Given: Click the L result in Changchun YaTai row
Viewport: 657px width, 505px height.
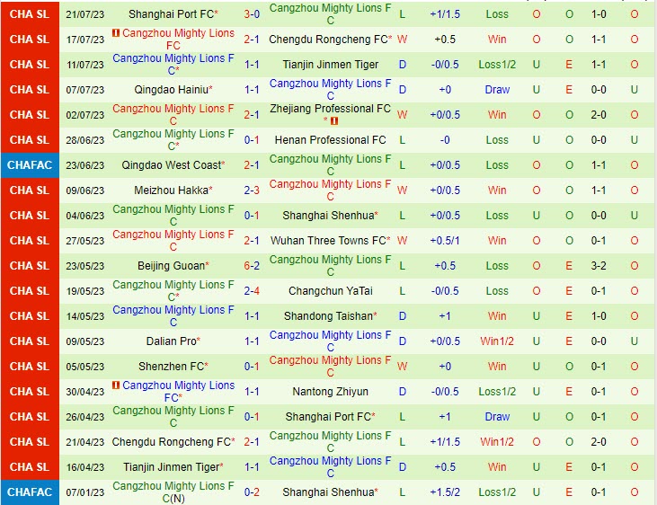Looking at the screenshot, I should click(403, 291).
